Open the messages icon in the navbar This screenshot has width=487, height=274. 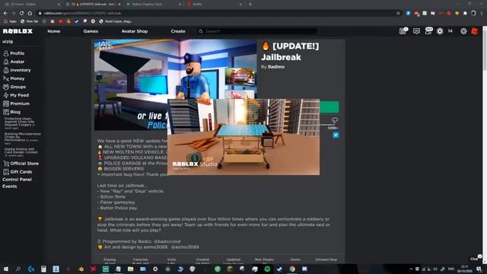pos(416,31)
